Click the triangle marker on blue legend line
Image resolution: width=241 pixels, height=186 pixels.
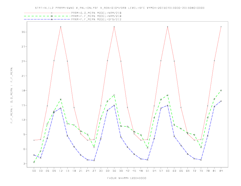pyautogui.click(x=52, y=19)
